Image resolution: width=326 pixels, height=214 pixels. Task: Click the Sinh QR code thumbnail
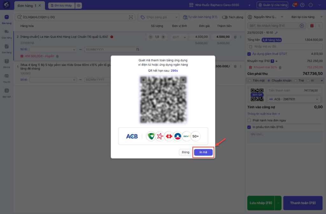coord(257,95)
